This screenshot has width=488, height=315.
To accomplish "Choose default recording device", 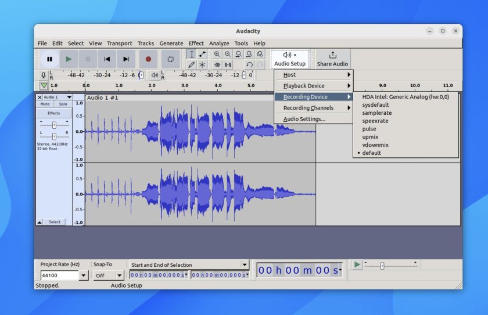I will click(406, 153).
